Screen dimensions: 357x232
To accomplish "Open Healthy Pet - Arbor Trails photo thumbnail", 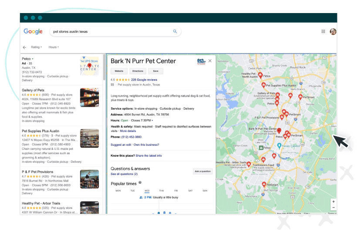I will [90, 208].
